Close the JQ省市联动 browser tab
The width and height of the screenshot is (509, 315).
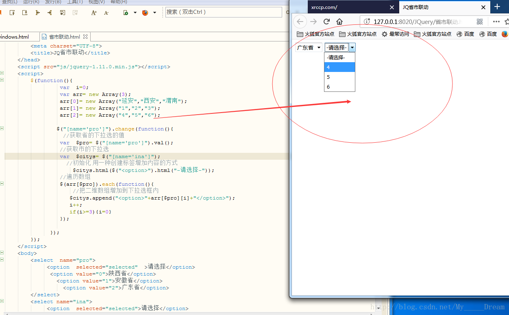coord(483,7)
